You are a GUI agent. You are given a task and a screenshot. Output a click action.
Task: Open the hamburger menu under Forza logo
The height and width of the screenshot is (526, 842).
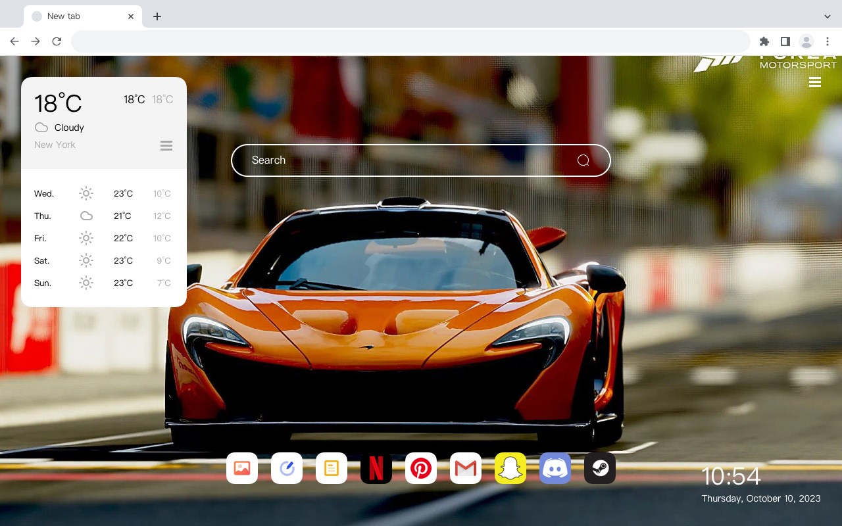coord(815,82)
